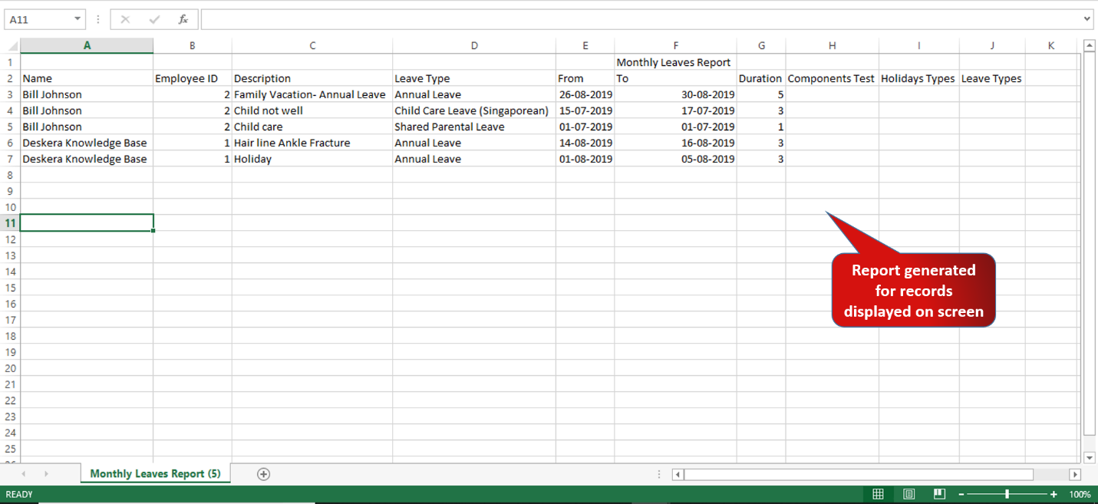1098x504 pixels.
Task: Switch to Page Layout view icon
Action: coord(909,494)
